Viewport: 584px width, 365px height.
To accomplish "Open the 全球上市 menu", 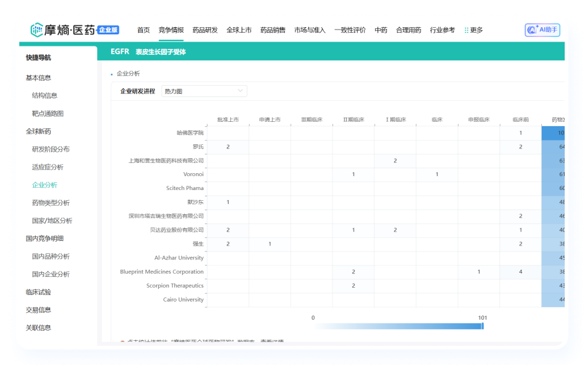I will [x=239, y=30].
